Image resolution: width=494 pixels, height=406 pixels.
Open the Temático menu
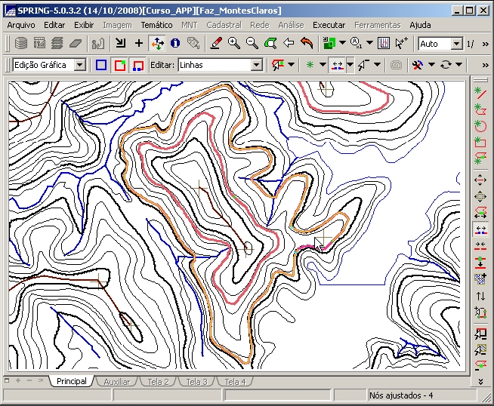[x=156, y=25]
